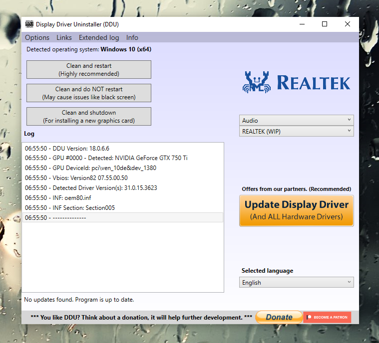Maximize the DDU window

click(x=325, y=24)
